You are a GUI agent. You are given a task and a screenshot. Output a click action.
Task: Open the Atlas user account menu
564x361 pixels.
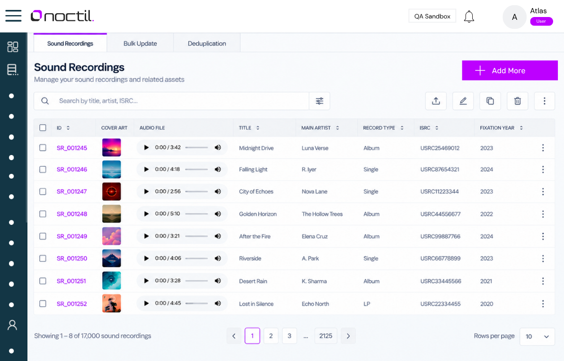(528, 17)
